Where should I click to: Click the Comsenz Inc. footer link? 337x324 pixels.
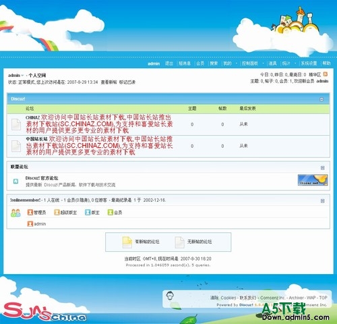pyautogui.click(x=272, y=298)
